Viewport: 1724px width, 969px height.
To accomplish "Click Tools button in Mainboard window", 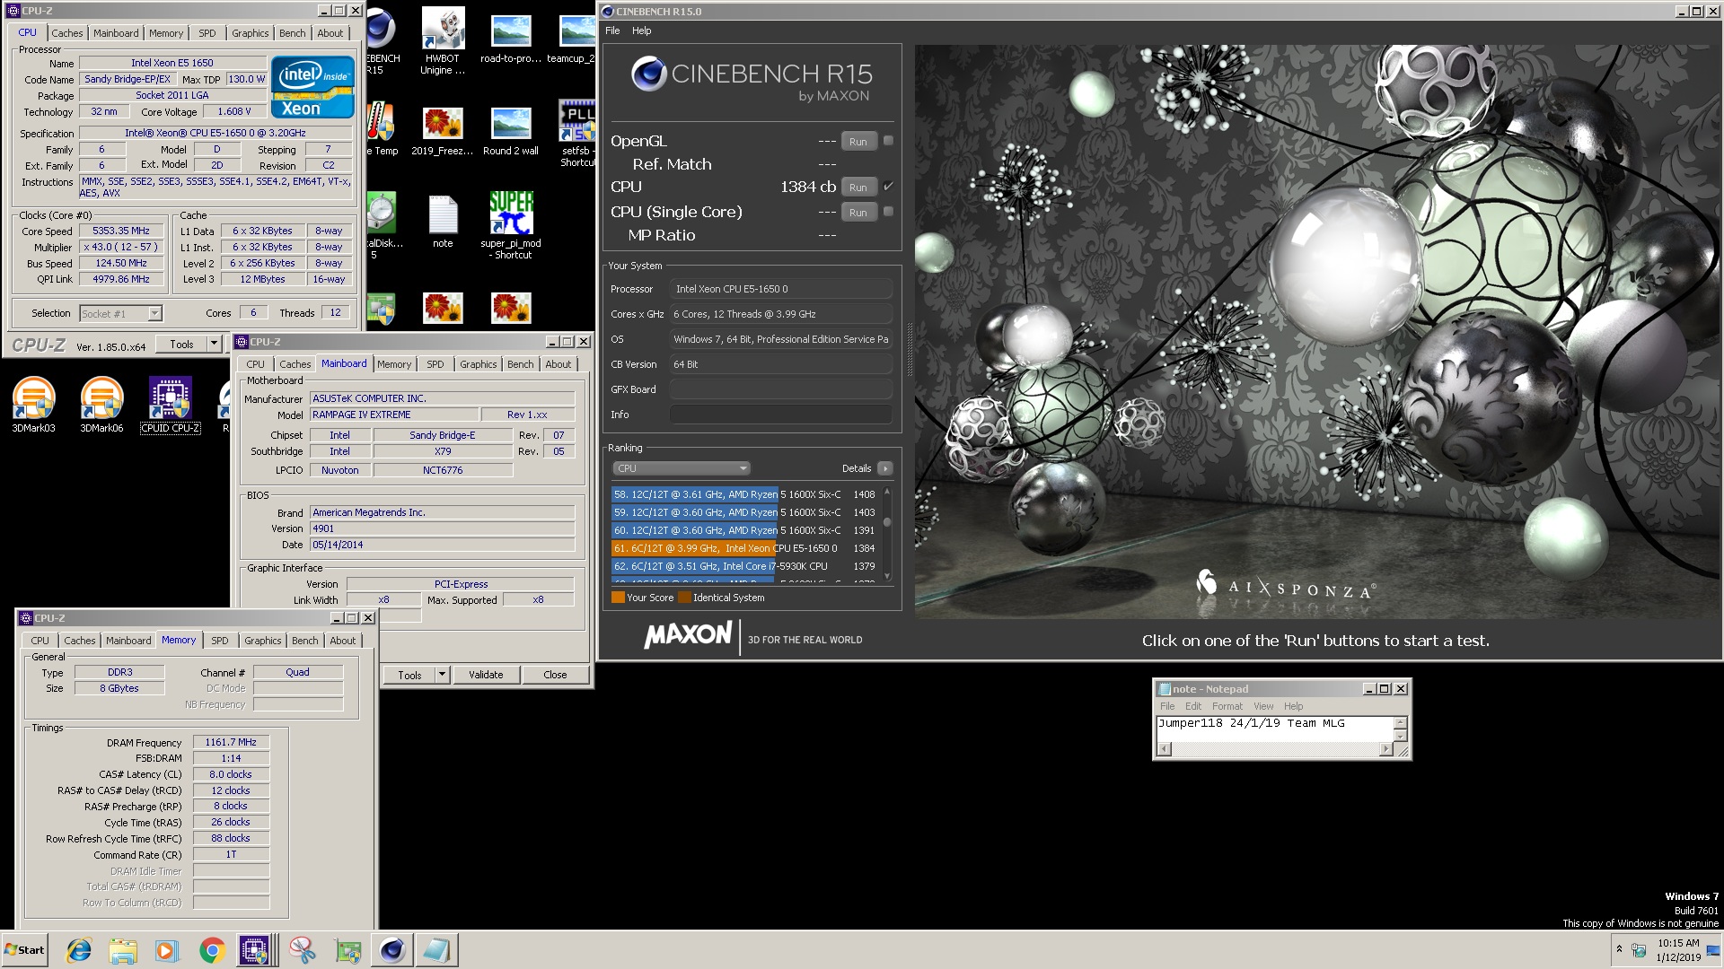I will coord(409,675).
